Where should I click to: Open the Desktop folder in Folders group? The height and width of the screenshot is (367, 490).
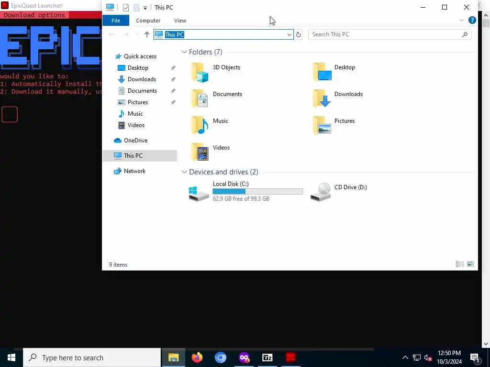[334, 72]
